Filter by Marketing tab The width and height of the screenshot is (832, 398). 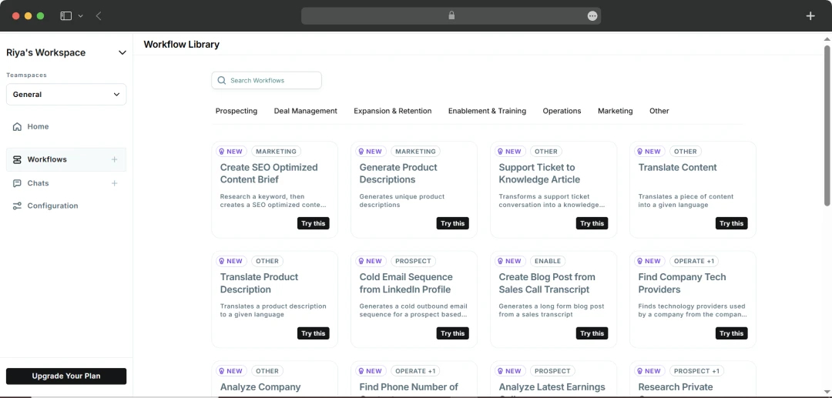pyautogui.click(x=616, y=111)
